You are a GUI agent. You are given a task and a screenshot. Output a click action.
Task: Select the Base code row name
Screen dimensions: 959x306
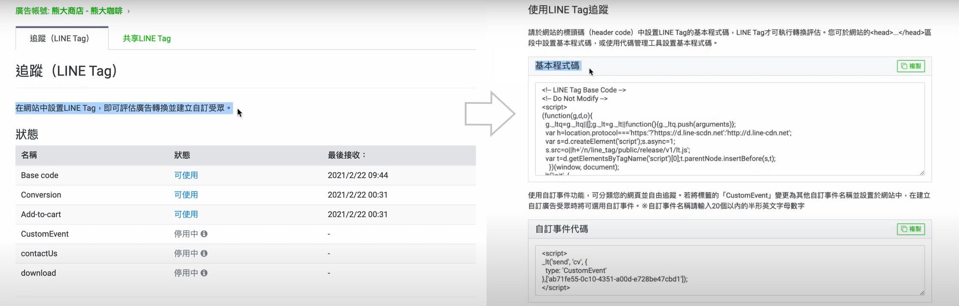click(39, 175)
